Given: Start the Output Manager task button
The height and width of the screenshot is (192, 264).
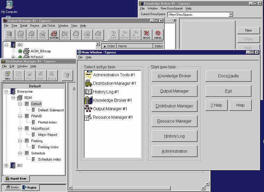Looking at the screenshot, I should pyautogui.click(x=175, y=91).
